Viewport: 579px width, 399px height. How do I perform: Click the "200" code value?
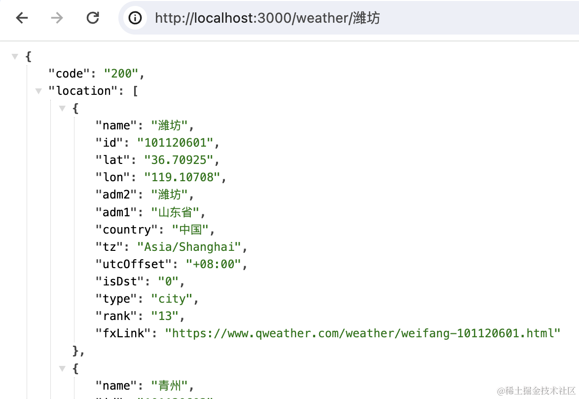pos(121,74)
